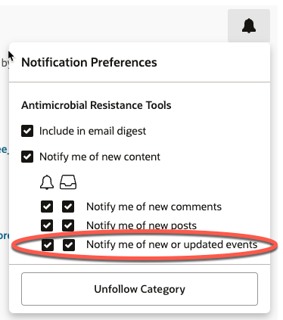
Task: Turn off inbox alerts for new posts
Action: 68,225
